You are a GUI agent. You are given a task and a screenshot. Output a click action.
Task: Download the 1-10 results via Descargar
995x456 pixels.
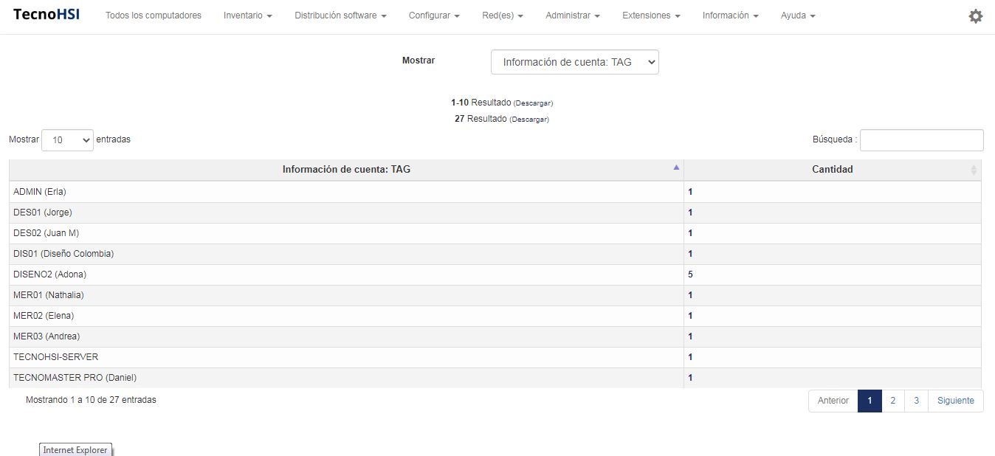pyautogui.click(x=533, y=103)
